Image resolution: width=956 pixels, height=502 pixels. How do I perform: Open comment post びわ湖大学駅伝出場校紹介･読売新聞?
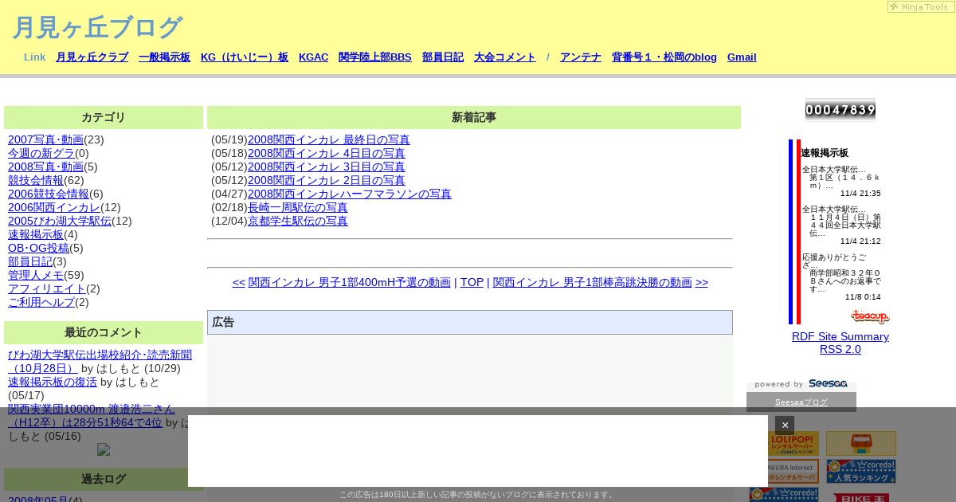(100, 362)
